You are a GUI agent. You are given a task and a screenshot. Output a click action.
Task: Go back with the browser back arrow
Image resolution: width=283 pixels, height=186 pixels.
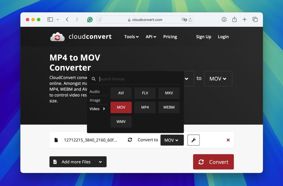67,19
